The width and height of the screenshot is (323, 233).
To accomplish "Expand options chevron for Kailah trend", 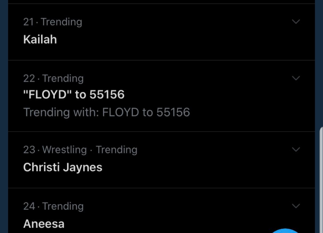I will (296, 21).
